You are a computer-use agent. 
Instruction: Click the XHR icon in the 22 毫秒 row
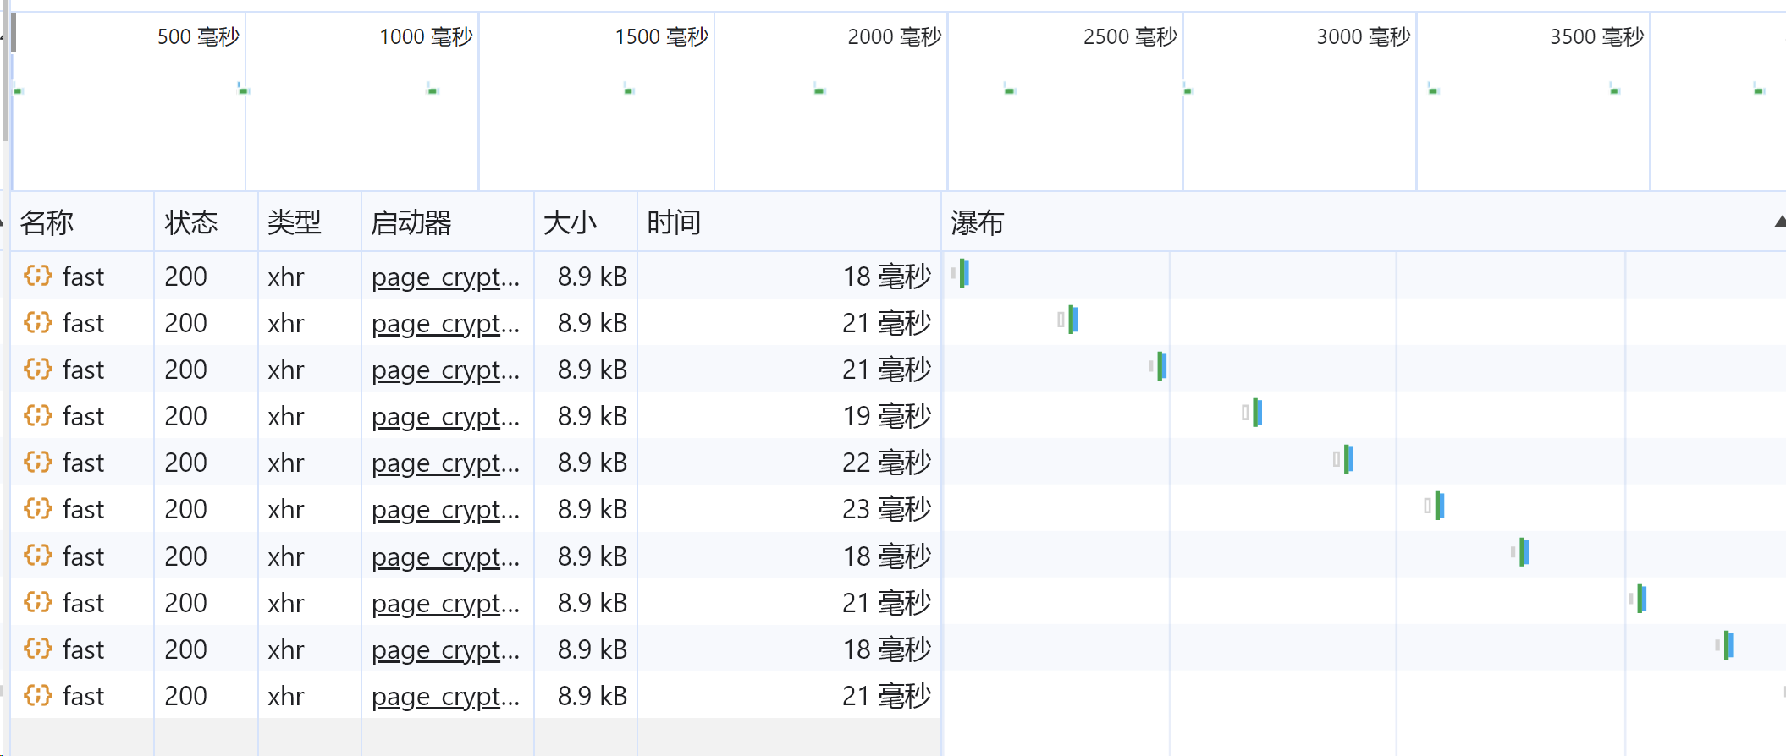coord(37,462)
